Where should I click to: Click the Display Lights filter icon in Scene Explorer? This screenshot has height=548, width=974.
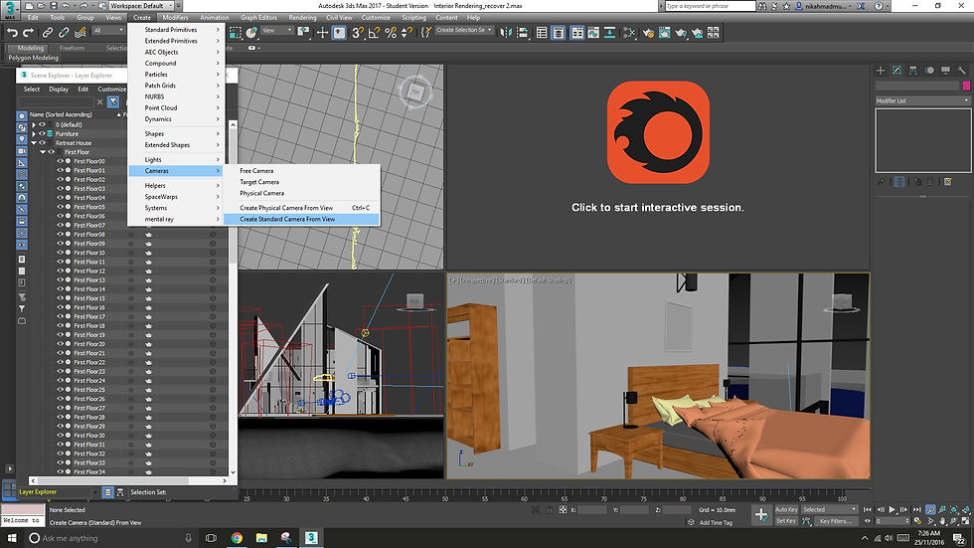click(x=22, y=138)
